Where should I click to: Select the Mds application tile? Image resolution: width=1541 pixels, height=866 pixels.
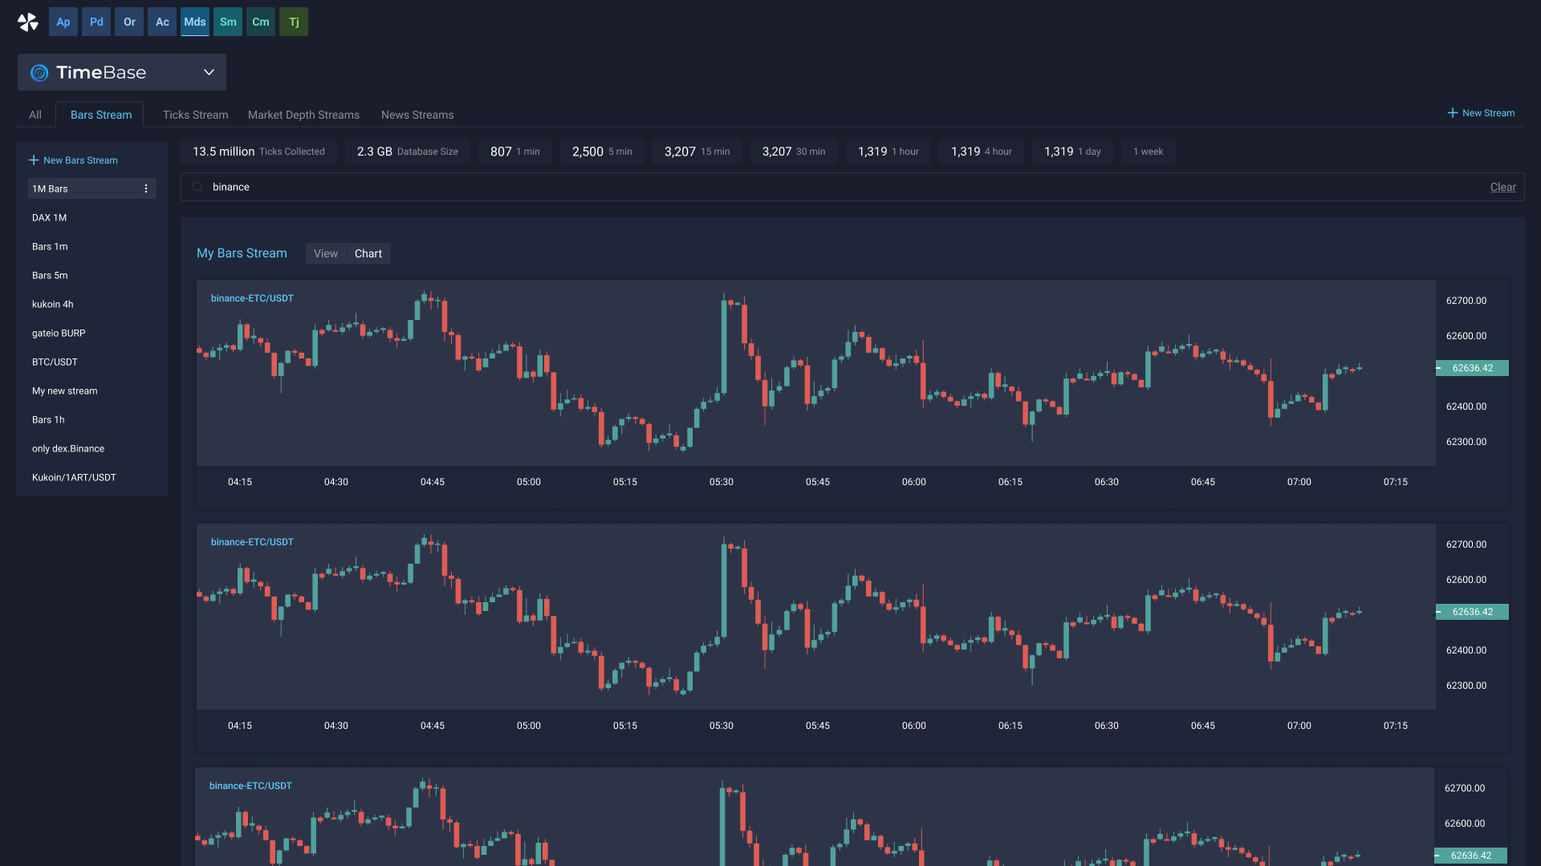pyautogui.click(x=195, y=22)
